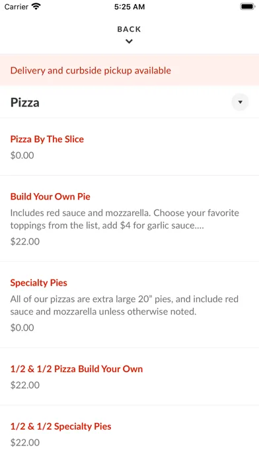Tap the down chevron under BACK

coord(129,42)
